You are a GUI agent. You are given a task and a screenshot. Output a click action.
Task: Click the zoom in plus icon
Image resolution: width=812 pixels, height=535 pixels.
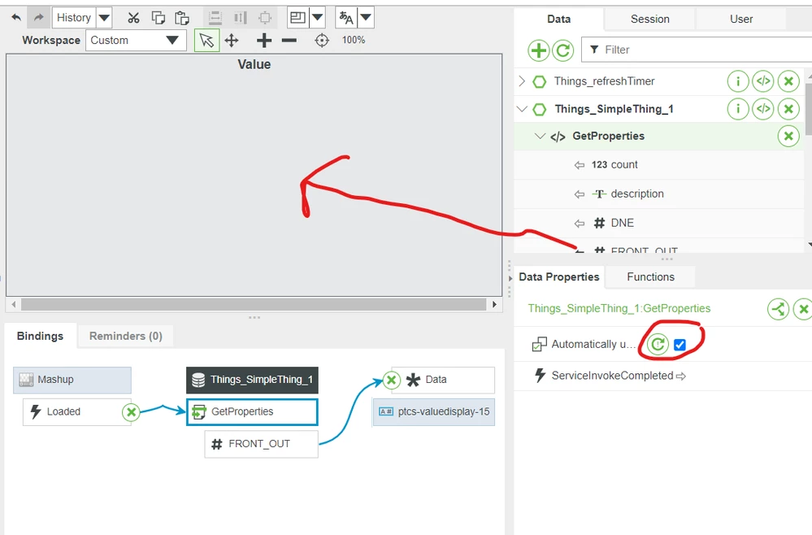(264, 41)
